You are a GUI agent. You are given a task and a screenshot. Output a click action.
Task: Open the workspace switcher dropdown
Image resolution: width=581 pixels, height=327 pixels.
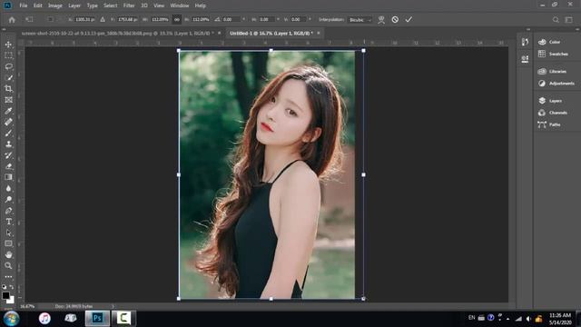click(x=568, y=20)
